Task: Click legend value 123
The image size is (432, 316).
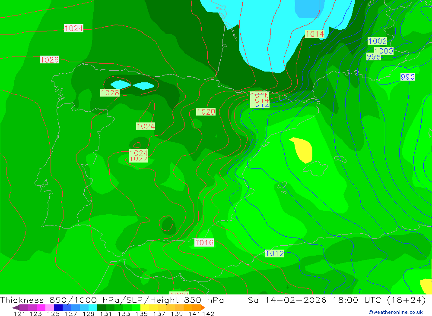Action: (35, 313)
